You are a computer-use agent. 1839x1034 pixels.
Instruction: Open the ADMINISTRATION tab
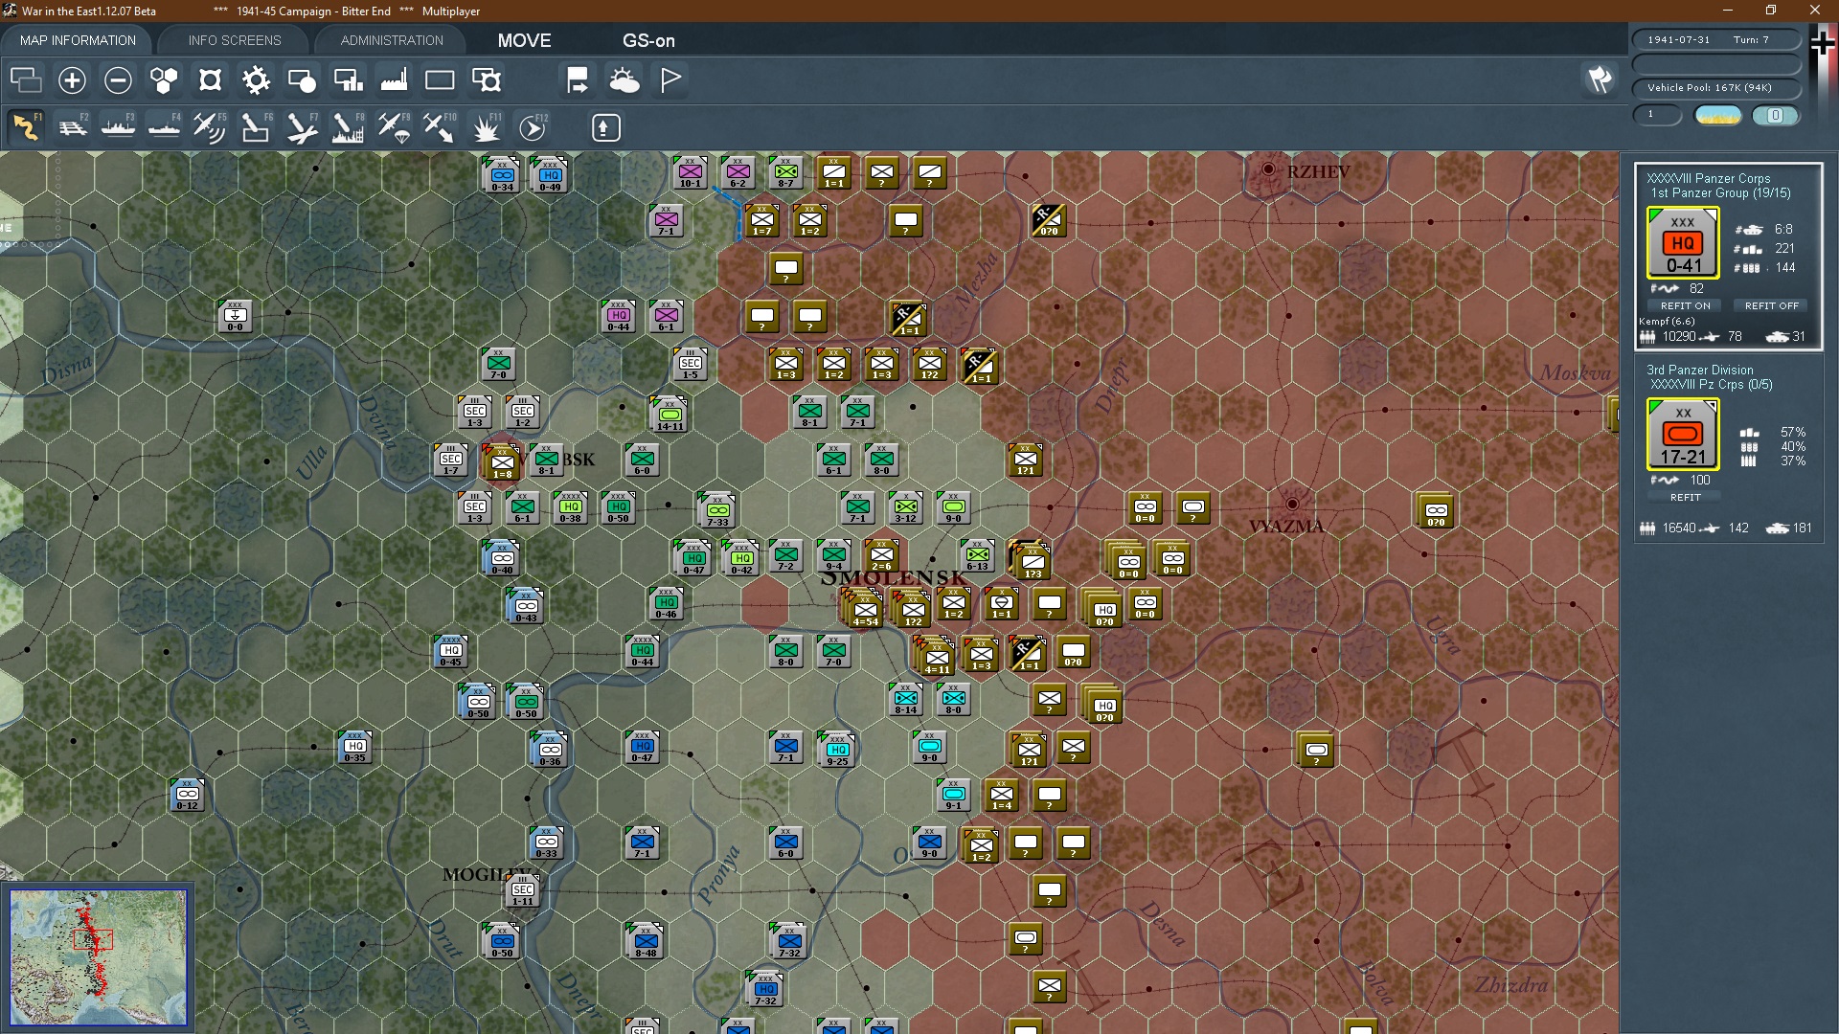[x=392, y=40]
